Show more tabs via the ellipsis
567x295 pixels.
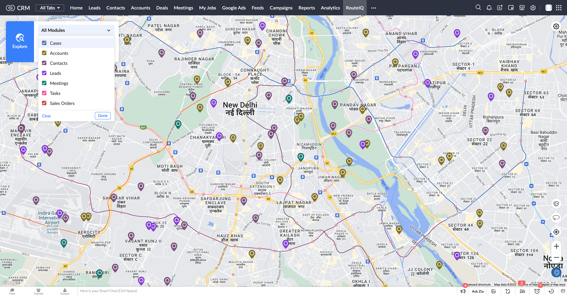373,8
